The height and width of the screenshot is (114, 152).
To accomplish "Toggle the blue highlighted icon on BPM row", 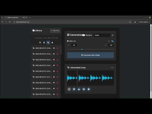I will click(112, 41).
